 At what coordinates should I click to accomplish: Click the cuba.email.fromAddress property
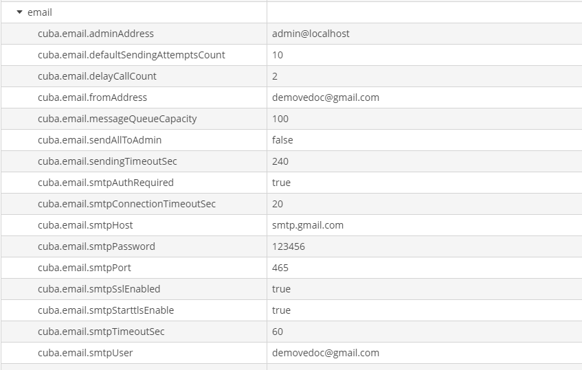tap(92, 97)
